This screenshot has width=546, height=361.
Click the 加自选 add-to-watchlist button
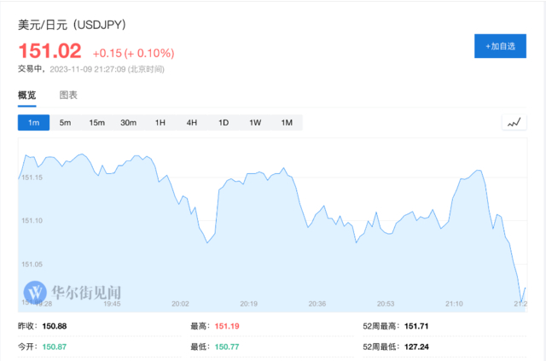click(500, 46)
